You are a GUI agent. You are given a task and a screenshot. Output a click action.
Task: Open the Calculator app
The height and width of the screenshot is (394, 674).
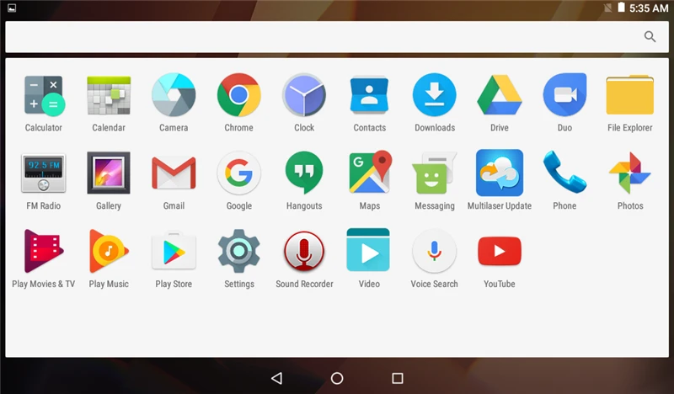point(44,95)
